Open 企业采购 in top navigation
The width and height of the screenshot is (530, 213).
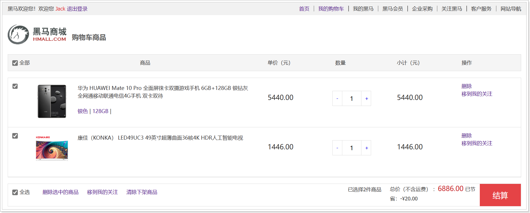point(422,9)
